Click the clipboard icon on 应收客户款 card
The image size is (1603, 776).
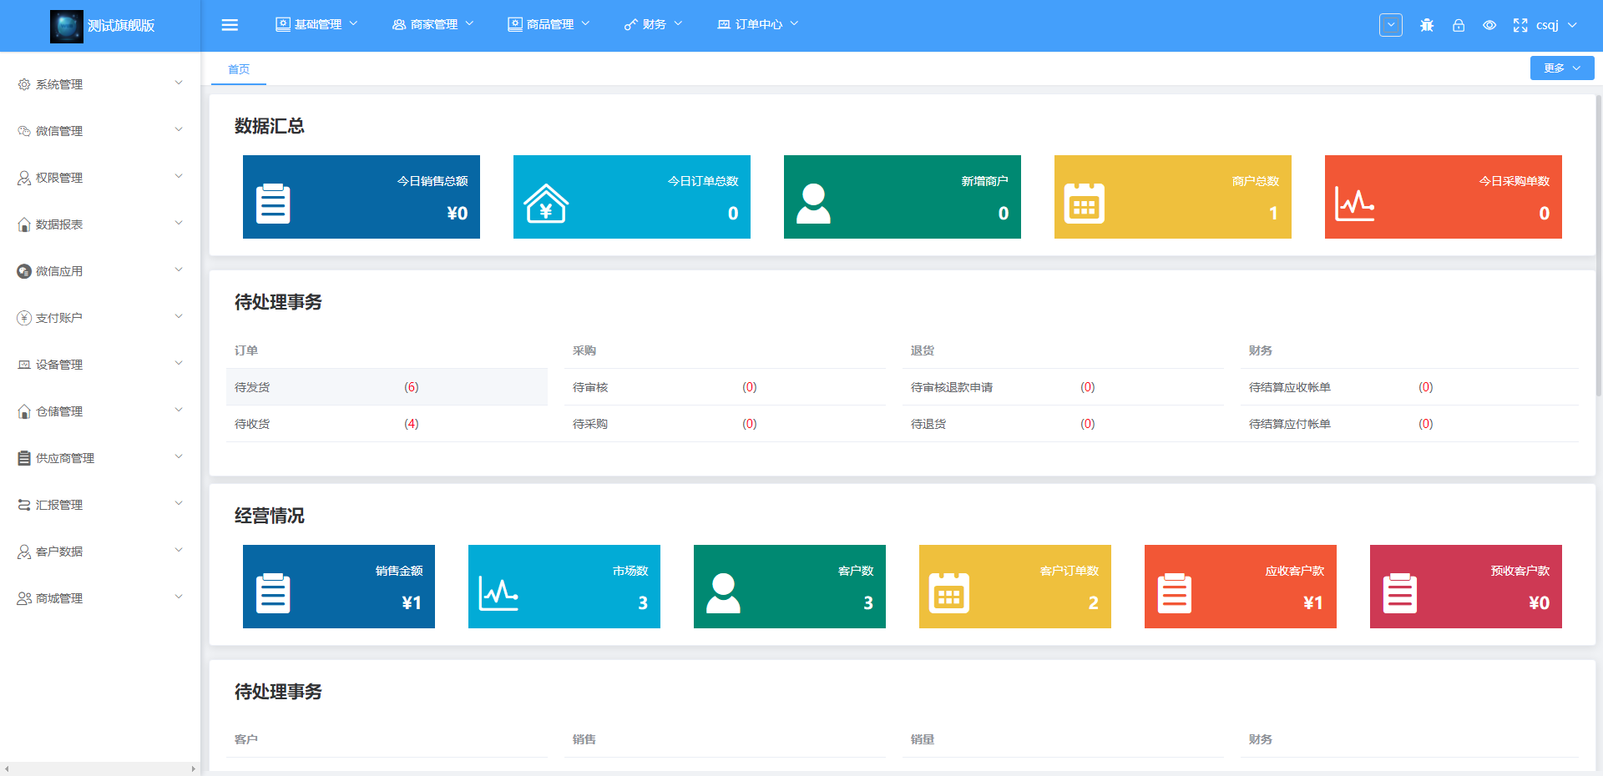pos(1175,593)
